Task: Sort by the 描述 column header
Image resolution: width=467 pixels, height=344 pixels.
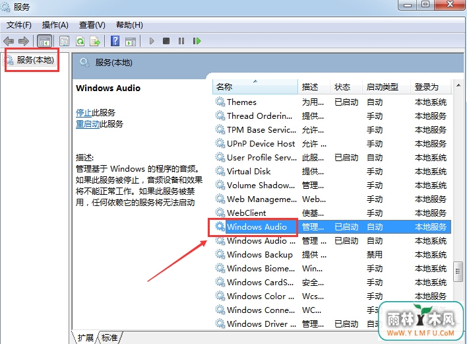Action: tap(314, 86)
